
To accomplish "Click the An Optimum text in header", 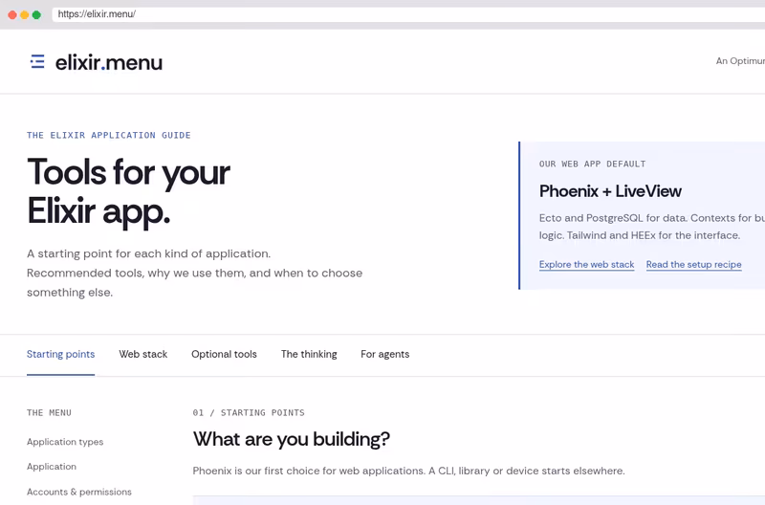I will pos(740,61).
